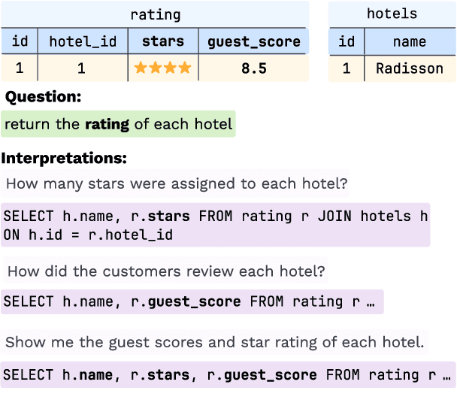Click the green question text box
The width and height of the screenshot is (457, 412).
tap(118, 124)
